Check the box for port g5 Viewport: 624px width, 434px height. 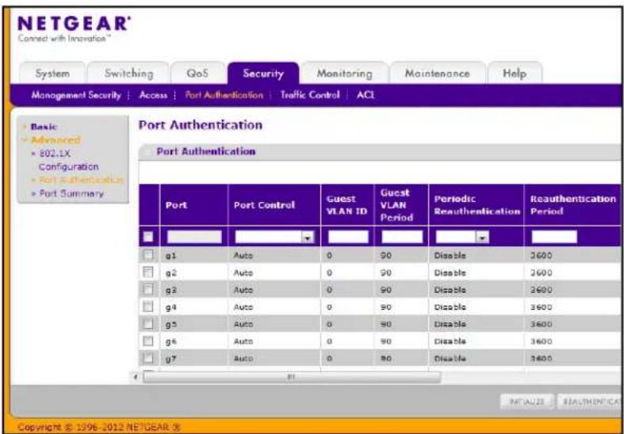(148, 323)
